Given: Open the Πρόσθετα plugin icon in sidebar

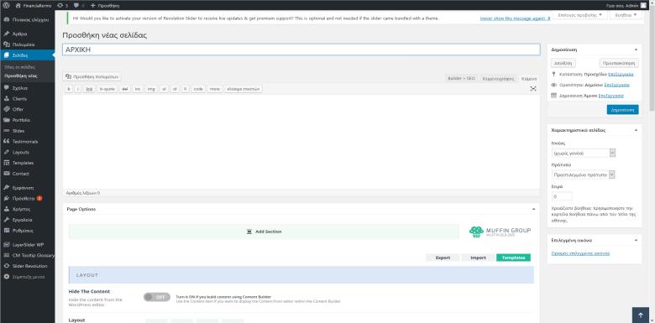Looking at the screenshot, I should click(x=6, y=198).
